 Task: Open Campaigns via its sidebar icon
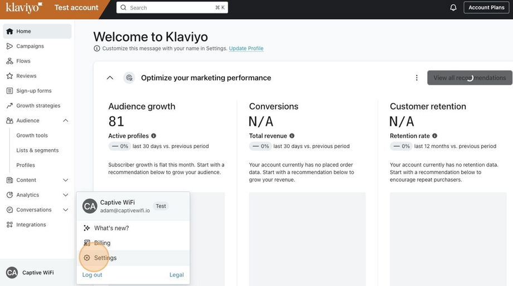[9, 46]
